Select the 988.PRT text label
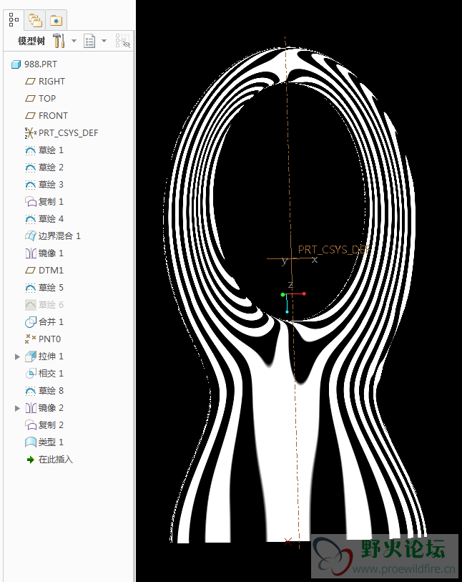Screen dimensions: 462x582 coord(41,64)
